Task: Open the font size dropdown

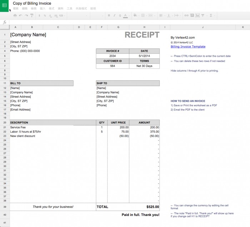Action: [97, 16]
